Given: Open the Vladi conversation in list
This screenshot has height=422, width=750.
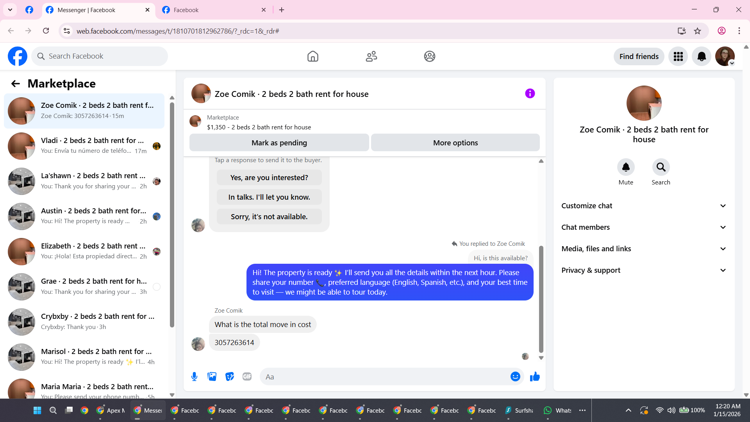Looking at the screenshot, I should 84,146.
